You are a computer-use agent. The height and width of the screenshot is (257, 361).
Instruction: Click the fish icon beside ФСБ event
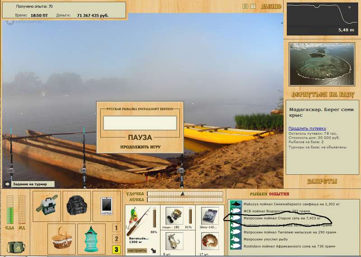click(x=236, y=211)
